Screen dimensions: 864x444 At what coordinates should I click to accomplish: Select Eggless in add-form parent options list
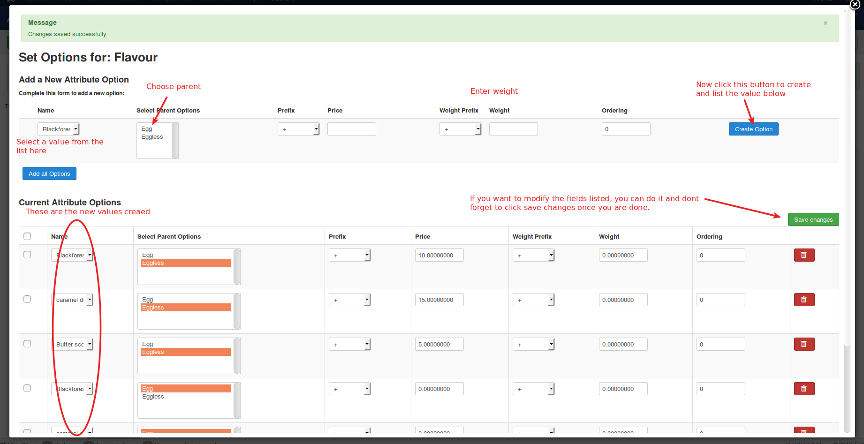pos(152,137)
